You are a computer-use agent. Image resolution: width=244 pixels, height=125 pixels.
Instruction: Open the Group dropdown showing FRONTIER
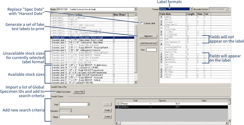[x=135, y=9]
